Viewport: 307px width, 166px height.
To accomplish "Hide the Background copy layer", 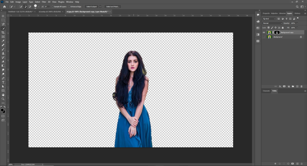I will [x=264, y=32].
